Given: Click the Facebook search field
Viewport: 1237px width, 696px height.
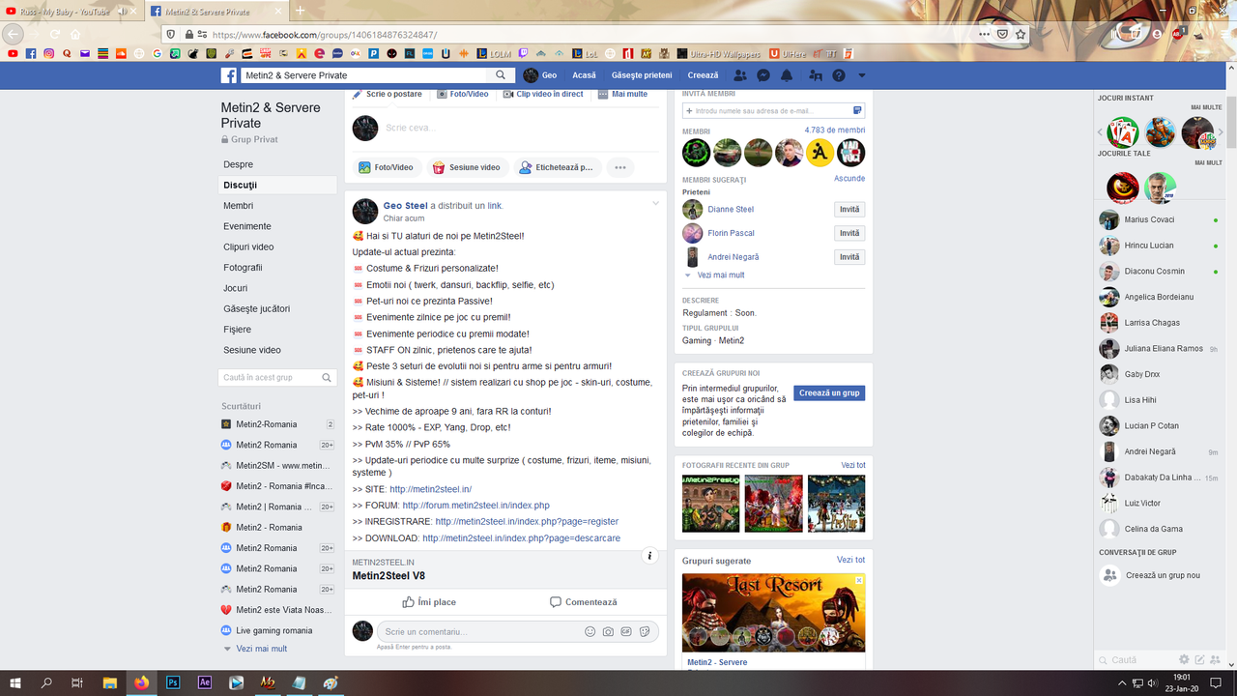Looking at the screenshot, I should (365, 75).
